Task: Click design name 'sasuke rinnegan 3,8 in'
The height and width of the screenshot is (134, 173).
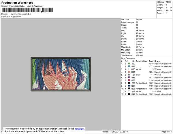Action: click(21, 14)
